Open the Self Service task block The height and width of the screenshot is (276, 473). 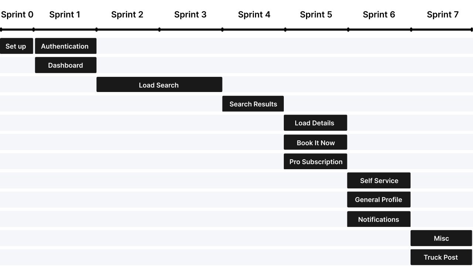coord(379,181)
